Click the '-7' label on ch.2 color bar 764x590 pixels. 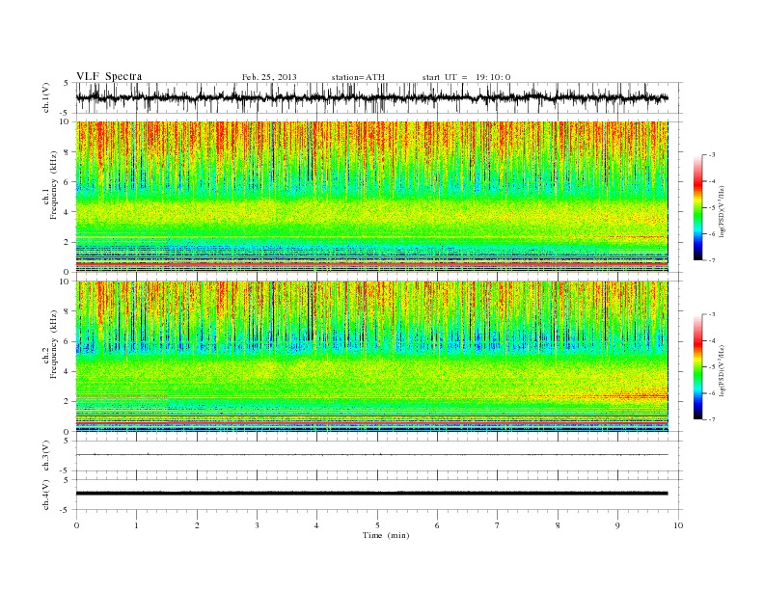[712, 419]
